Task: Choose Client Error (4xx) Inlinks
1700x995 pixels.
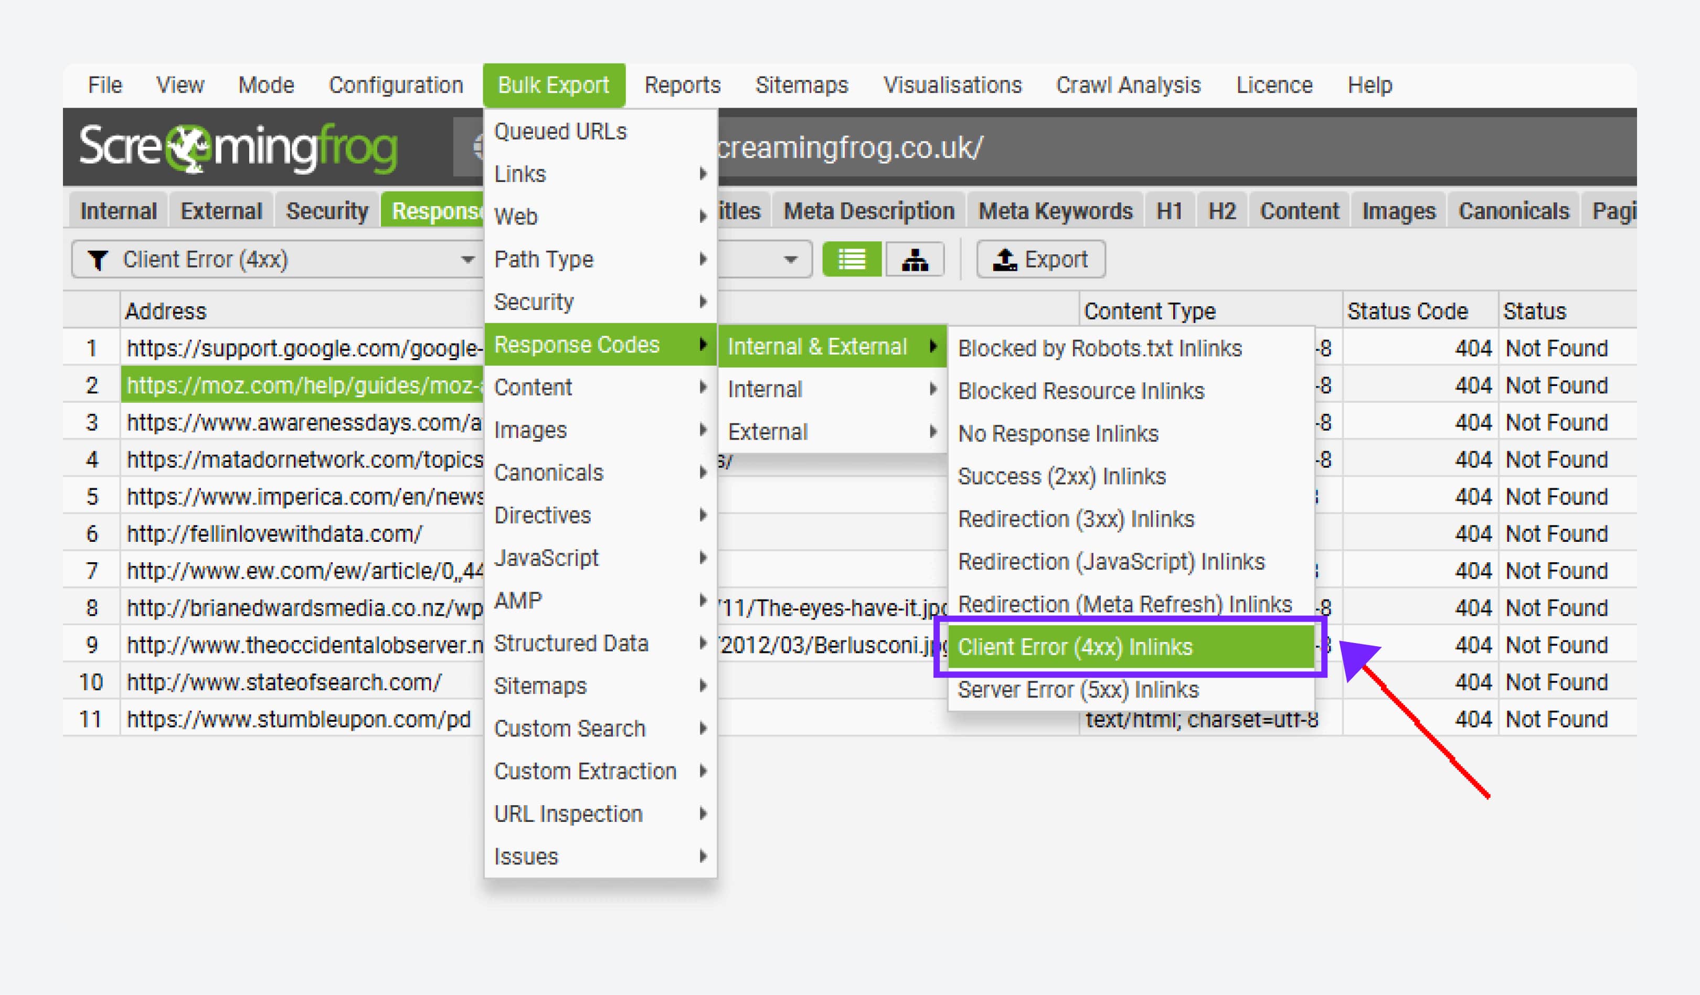Action: tap(1131, 646)
